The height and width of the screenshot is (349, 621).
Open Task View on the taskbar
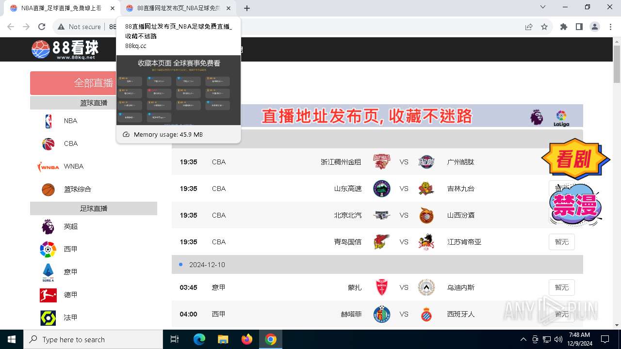[x=175, y=339]
